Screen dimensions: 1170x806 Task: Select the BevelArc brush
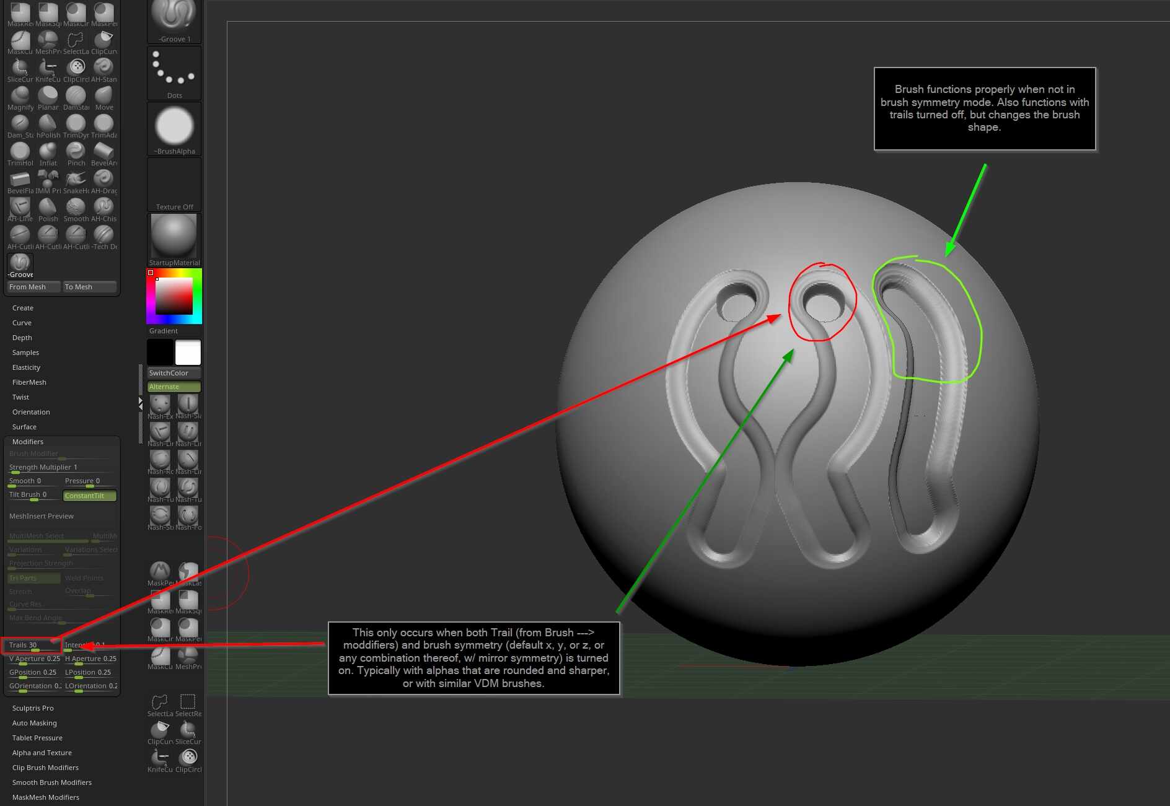[x=103, y=154]
